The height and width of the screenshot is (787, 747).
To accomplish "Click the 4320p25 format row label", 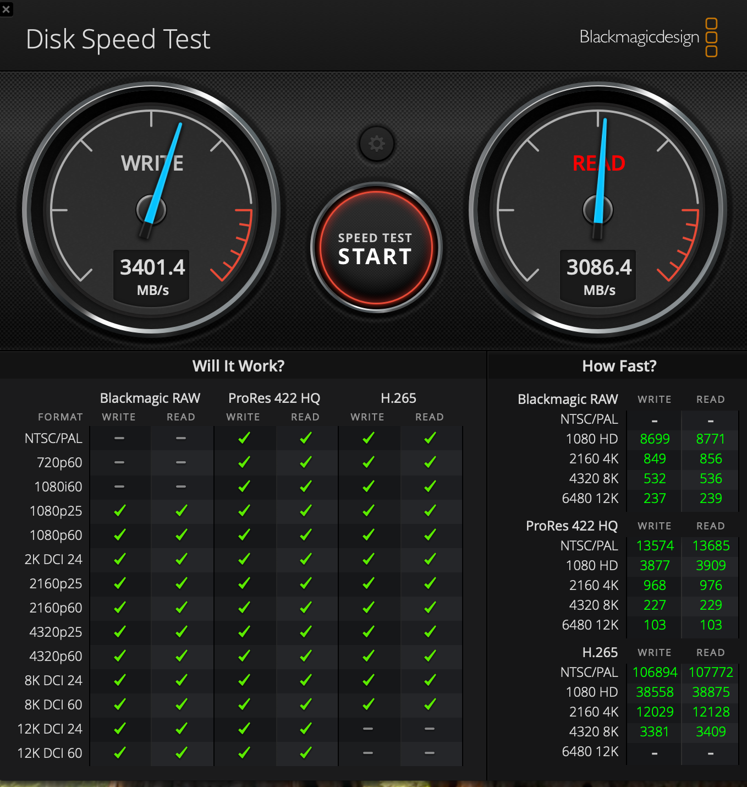I will [x=56, y=632].
